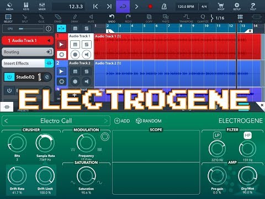Toggle the snap grid icon
This screenshot has width=265, height=199.
click(240, 18)
